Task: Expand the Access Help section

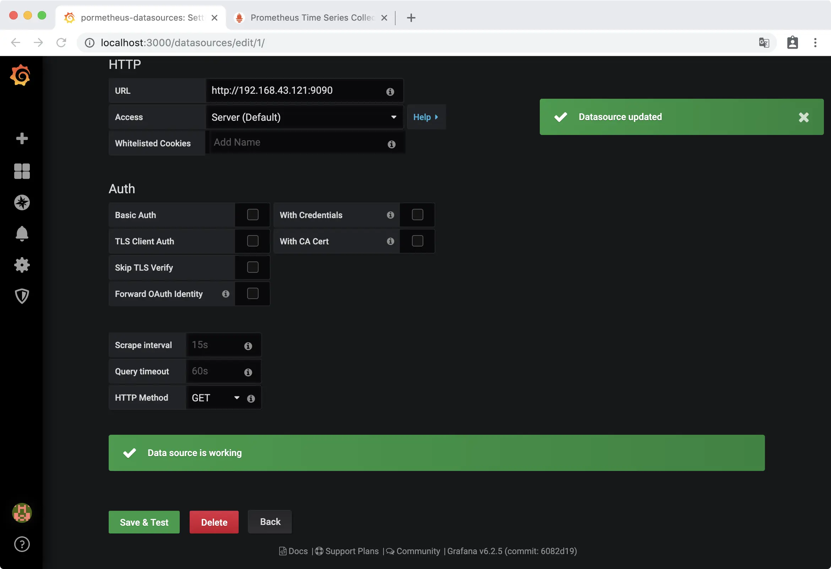Action: click(x=426, y=117)
